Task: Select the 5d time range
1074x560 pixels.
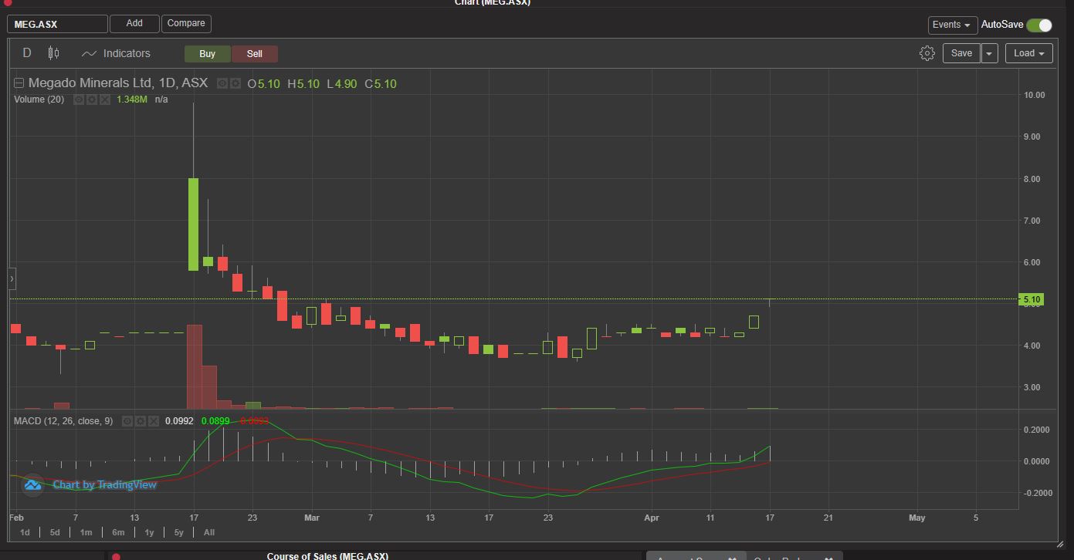Action: tap(55, 532)
